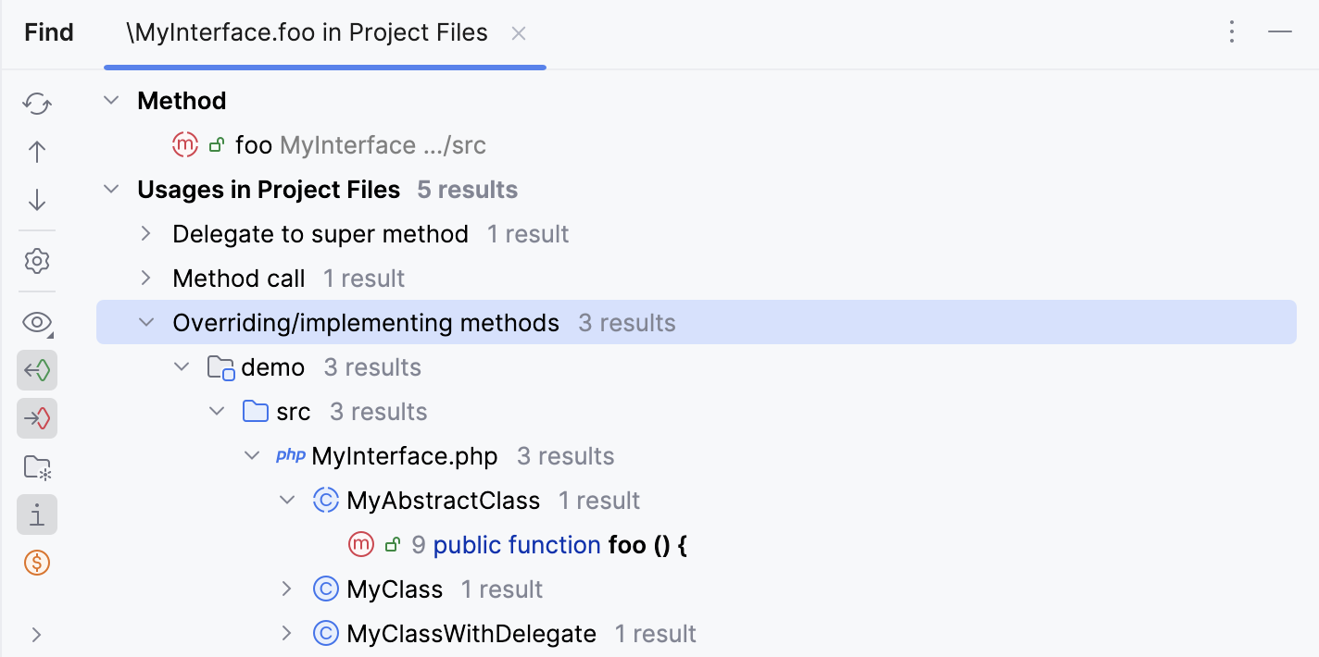This screenshot has height=657, width=1319.
Task: Click the method icon beside foo MyInterface
Action: point(184,144)
